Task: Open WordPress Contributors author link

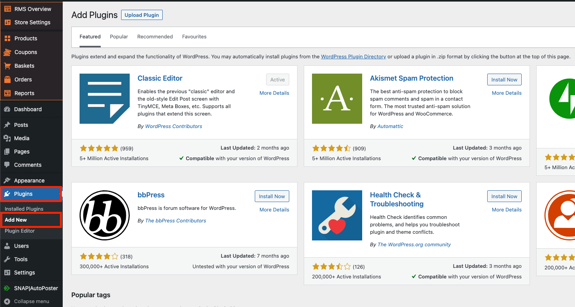Action: pos(174,126)
